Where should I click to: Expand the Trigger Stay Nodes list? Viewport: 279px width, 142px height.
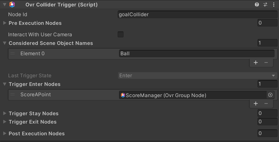click(4, 113)
